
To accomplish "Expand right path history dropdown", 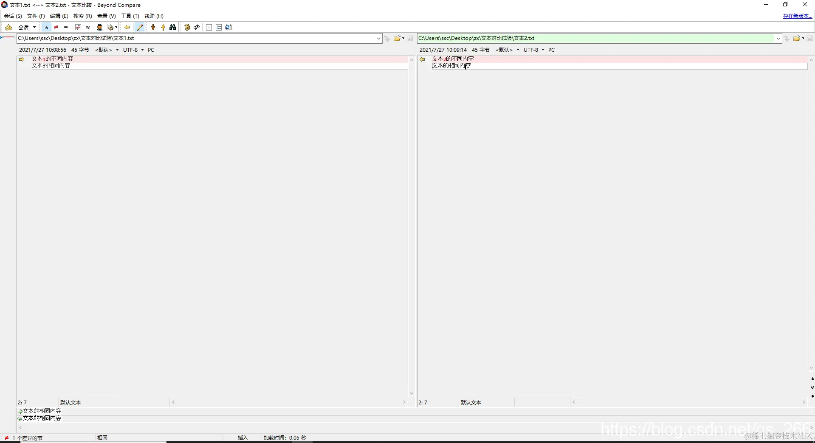I will click(x=778, y=38).
